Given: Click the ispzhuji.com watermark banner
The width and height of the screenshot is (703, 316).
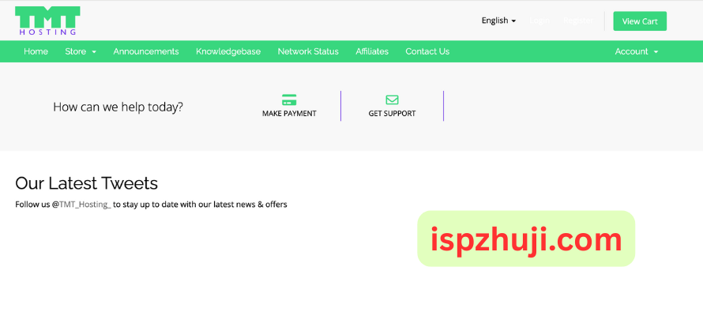Looking at the screenshot, I should [526, 239].
